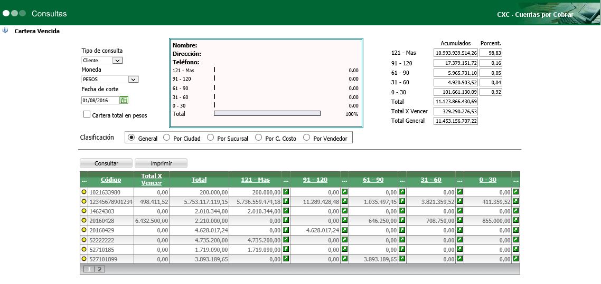The image size is (601, 284).
Task: Click the 121 - Mas Acumulados value field
Action: tap(455, 53)
